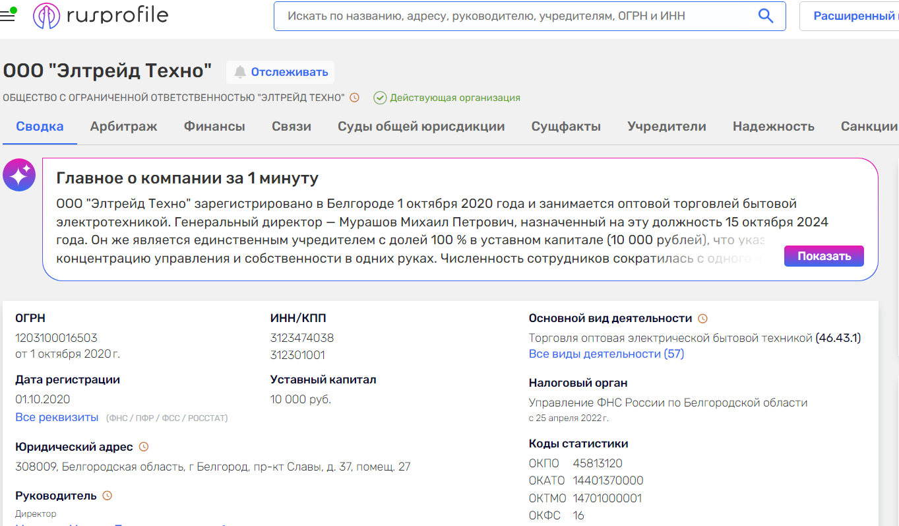The image size is (899, 526).
Task: Expand the full company summary via Показать
Action: coord(823,255)
